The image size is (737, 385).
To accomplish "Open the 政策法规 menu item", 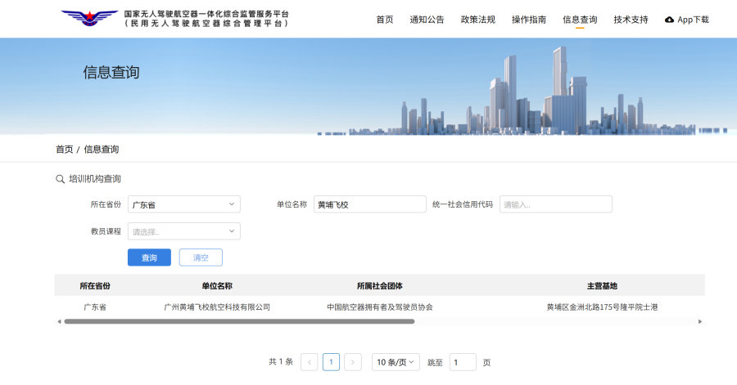I will coord(477,20).
